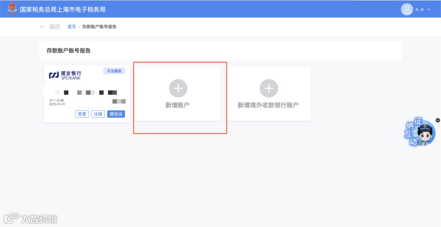Dismiss the 征纳互动 widget with minus icon
Screen dimensions: 441x227
(x=438, y=120)
